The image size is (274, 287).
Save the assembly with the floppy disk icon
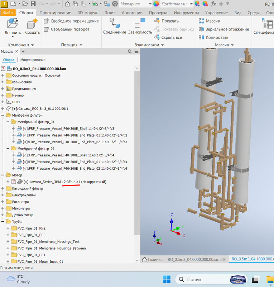pyautogui.click(x=33, y=4)
